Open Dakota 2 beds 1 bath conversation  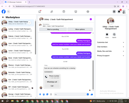(x=17, y=37)
